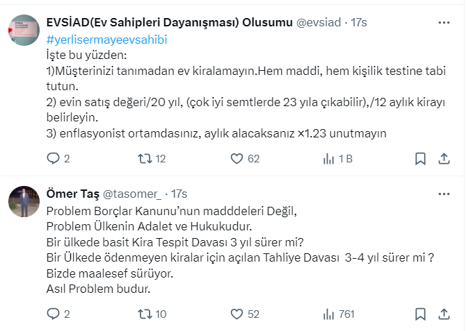The width and height of the screenshot is (466, 331).
Task: View analytics of Ömer Taş's tweet
Action: click(x=328, y=314)
